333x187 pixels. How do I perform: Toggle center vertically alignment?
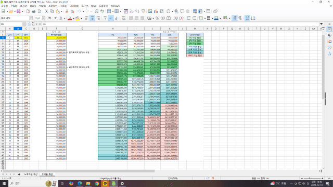coord(111,18)
